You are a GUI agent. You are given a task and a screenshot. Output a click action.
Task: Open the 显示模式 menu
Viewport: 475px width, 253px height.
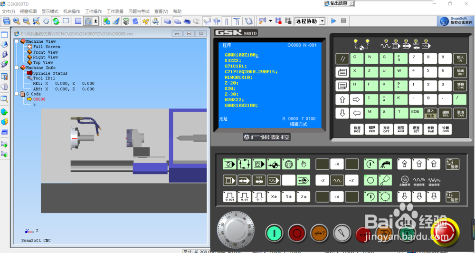click(50, 11)
